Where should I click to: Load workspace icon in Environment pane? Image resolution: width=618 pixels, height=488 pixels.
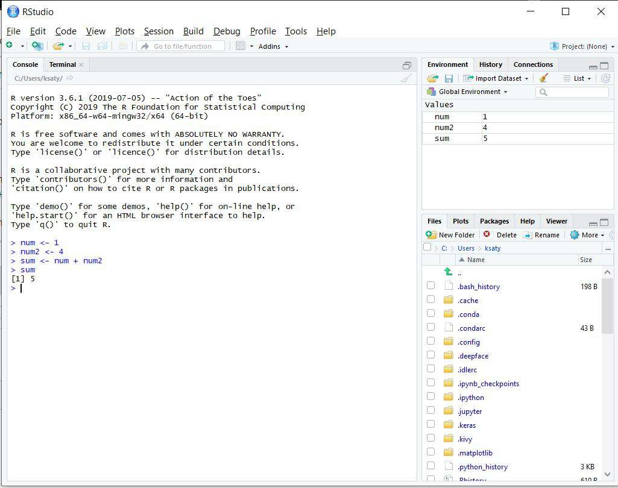(x=432, y=78)
